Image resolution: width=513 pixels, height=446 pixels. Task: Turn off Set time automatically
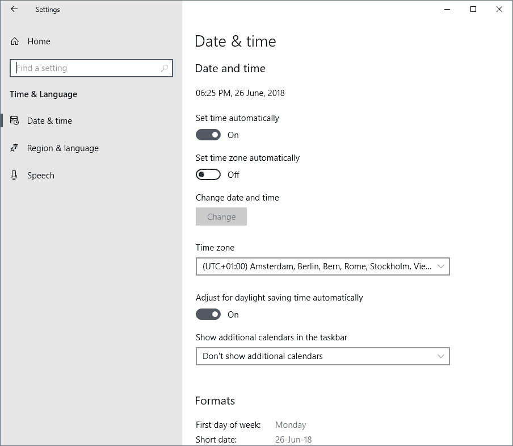point(208,135)
